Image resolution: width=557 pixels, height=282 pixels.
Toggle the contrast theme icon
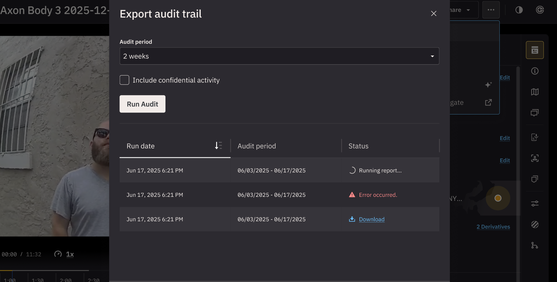[x=519, y=10]
